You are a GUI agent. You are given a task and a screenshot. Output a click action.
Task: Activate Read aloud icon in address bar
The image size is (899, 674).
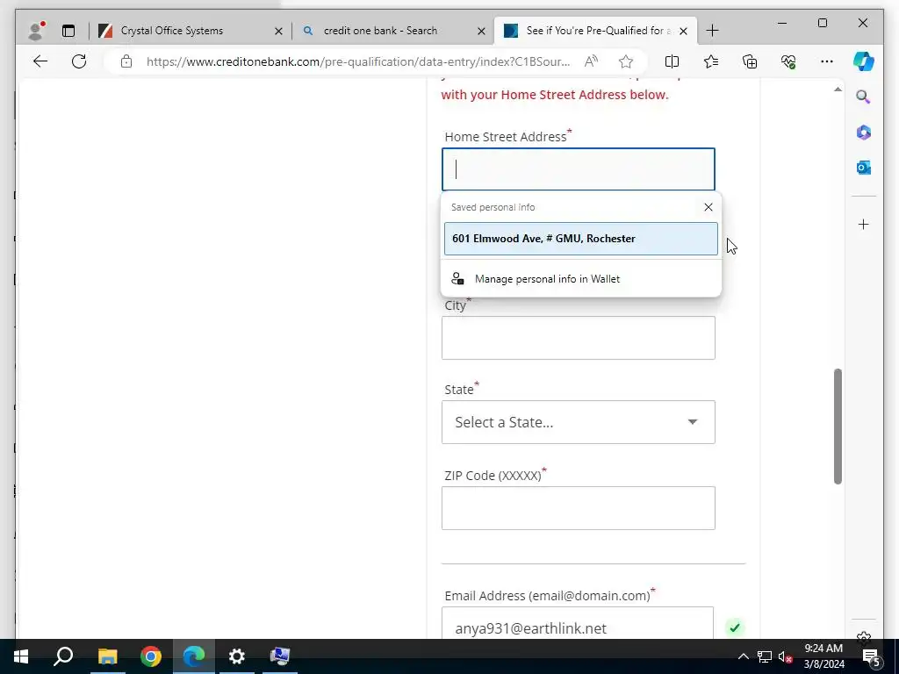pyautogui.click(x=591, y=61)
